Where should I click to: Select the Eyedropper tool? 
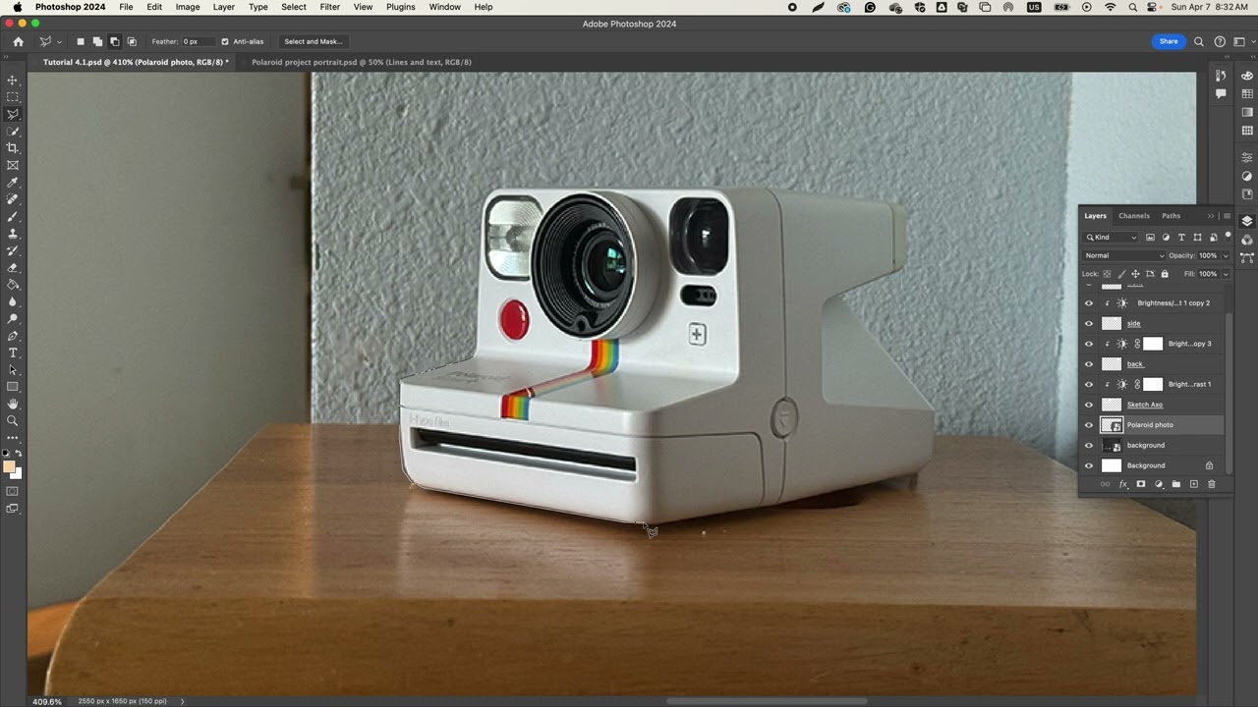click(x=13, y=183)
